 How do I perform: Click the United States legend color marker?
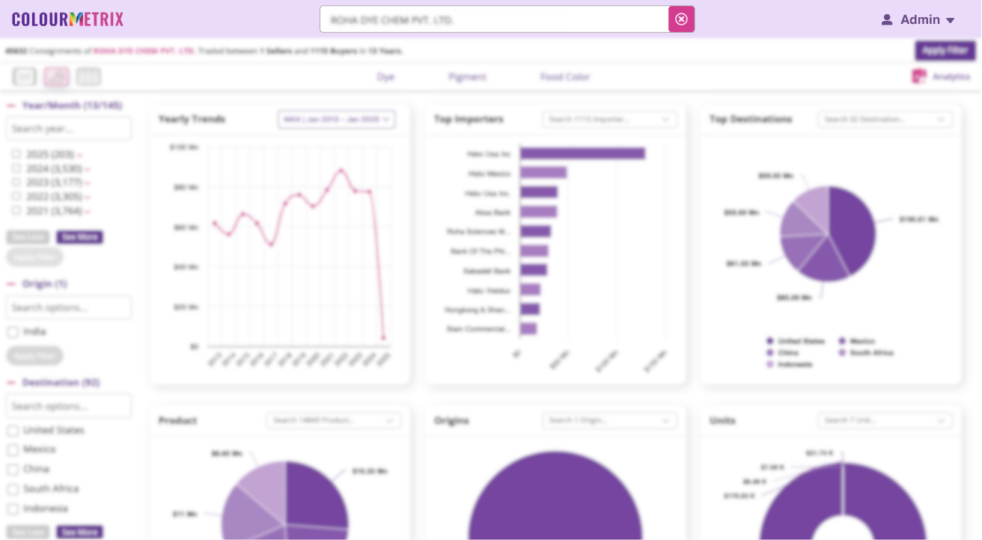coord(769,341)
